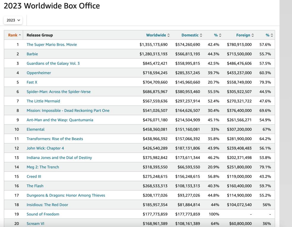This screenshot has height=227, width=292.
Task: Sort by Foreign percent column
Action: coord(269,35)
